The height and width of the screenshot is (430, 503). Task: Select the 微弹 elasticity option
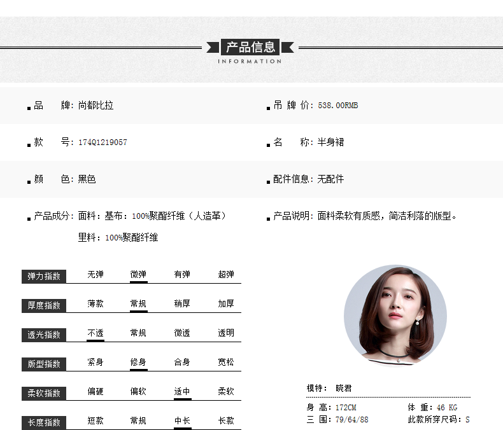coord(138,275)
